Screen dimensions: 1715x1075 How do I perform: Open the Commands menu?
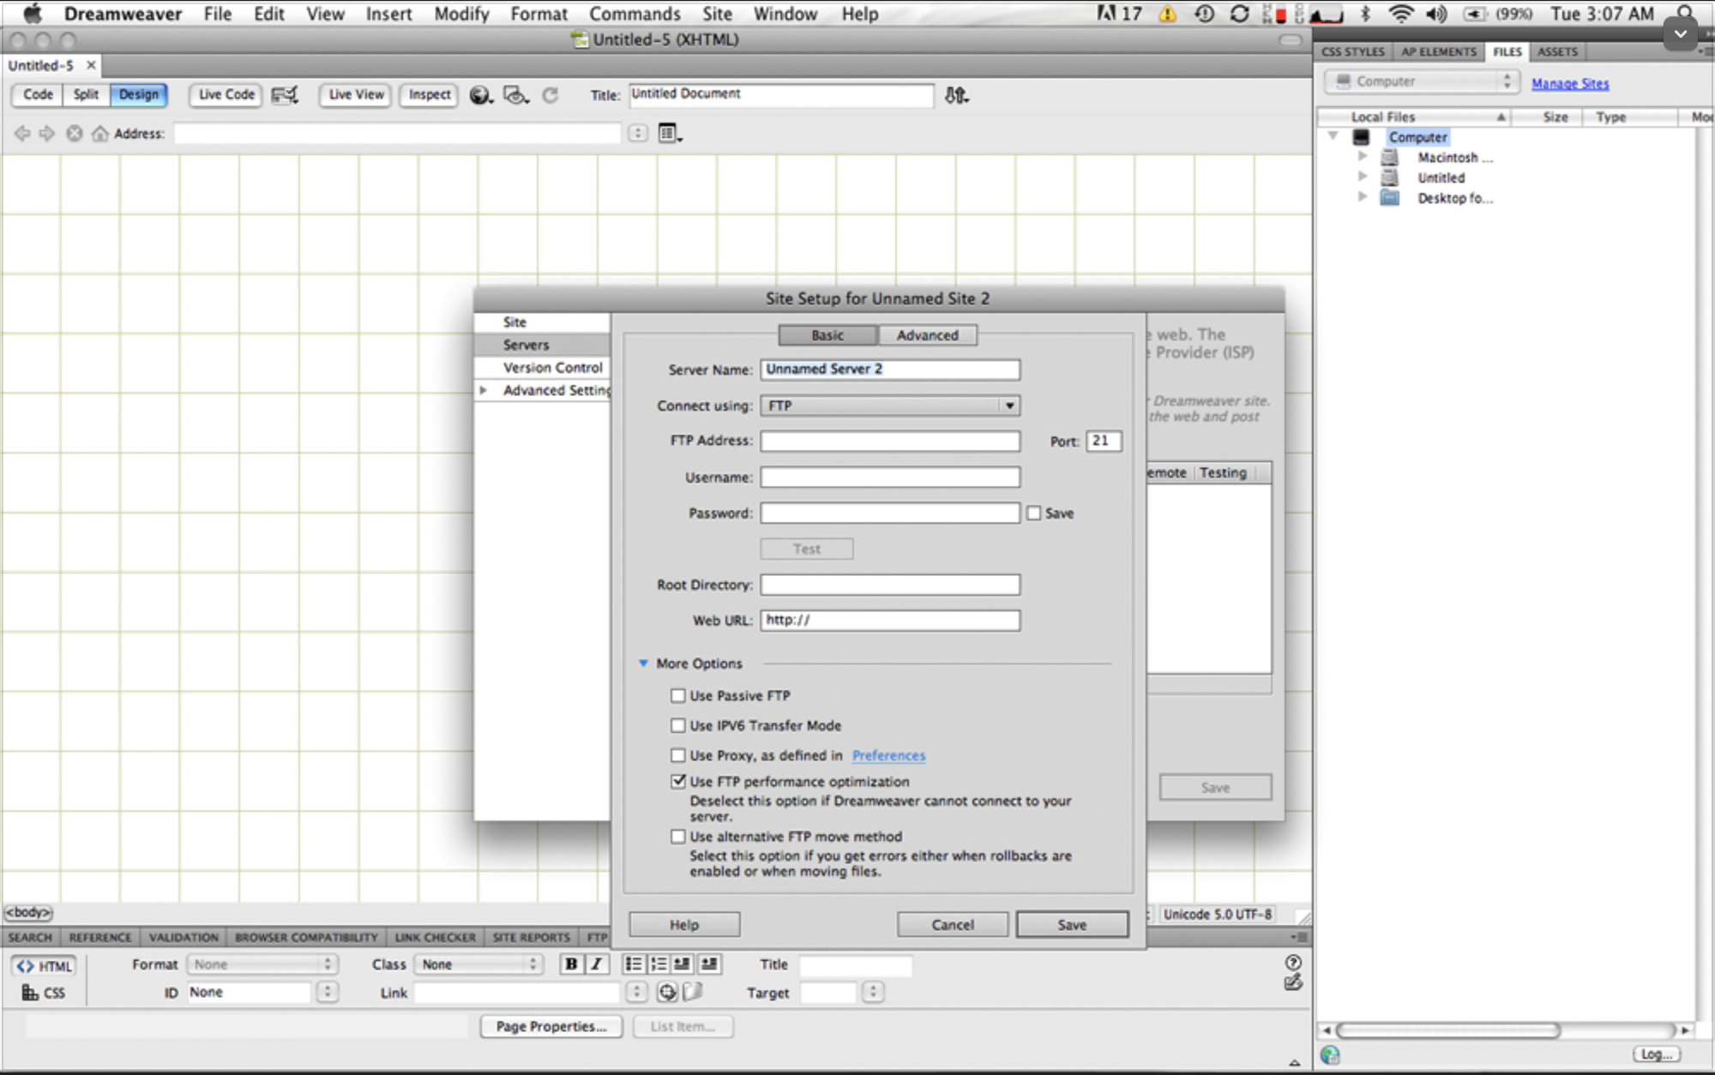coord(635,14)
